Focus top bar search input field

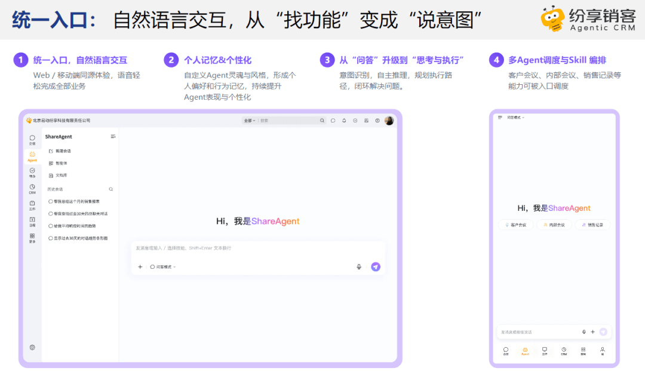(x=289, y=121)
